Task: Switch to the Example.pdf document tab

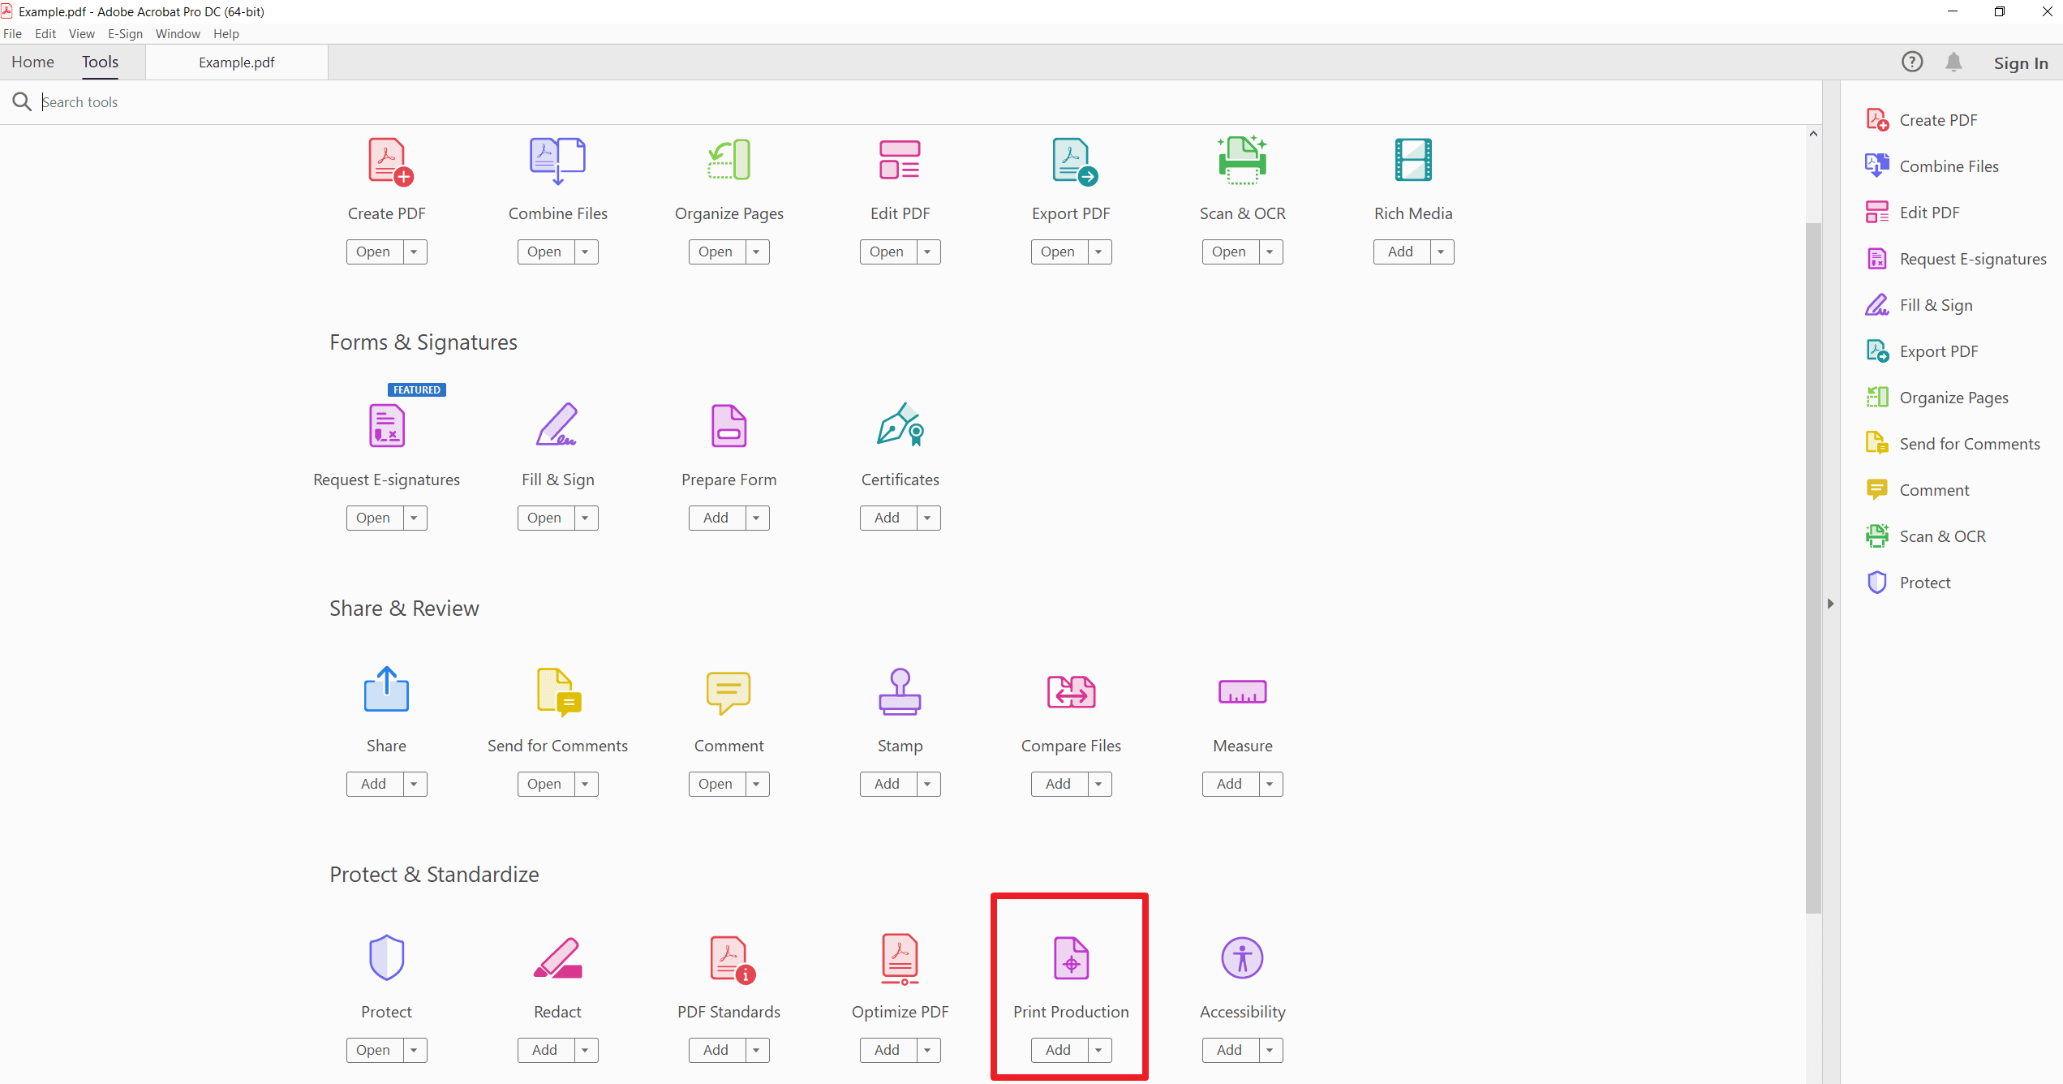Action: 237,62
